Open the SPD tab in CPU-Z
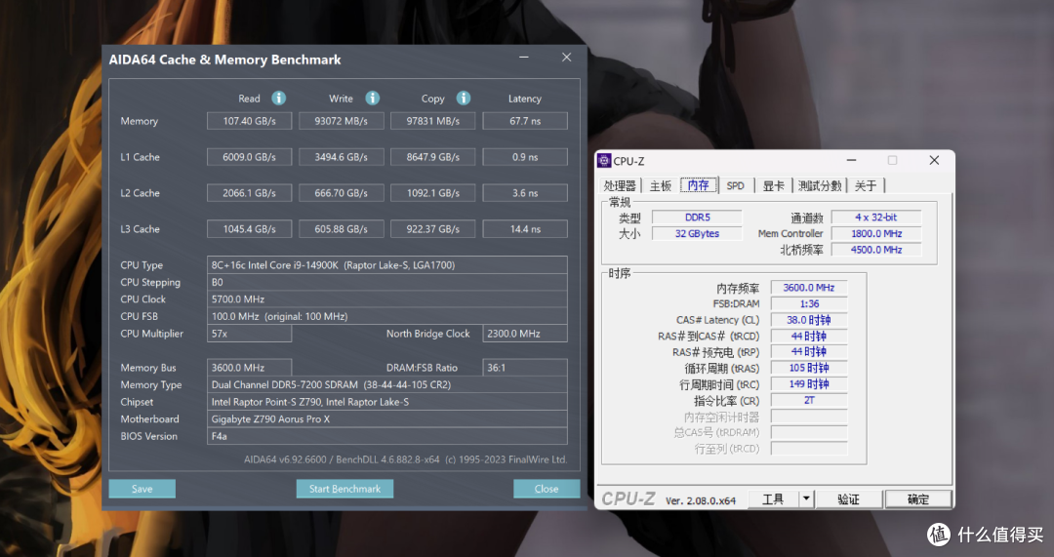The image size is (1054, 557). point(736,186)
